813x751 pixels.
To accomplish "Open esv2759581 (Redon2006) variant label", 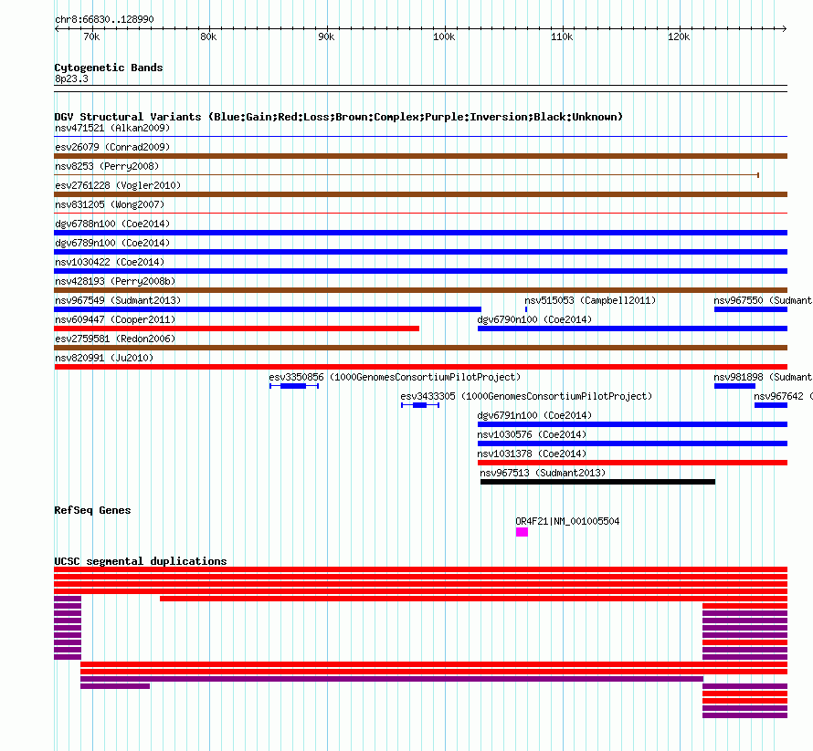I will 115,339.
